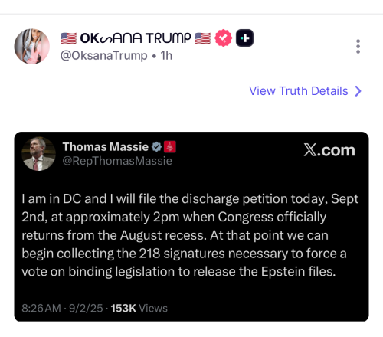
Task: Click the black plus badge beside the name
Action: (244, 38)
